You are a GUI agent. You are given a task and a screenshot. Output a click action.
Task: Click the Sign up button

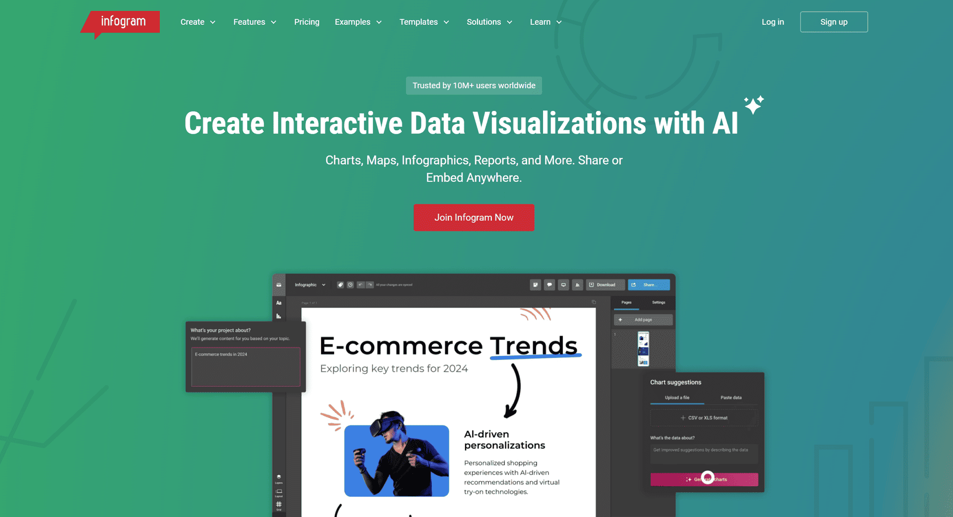(x=834, y=22)
